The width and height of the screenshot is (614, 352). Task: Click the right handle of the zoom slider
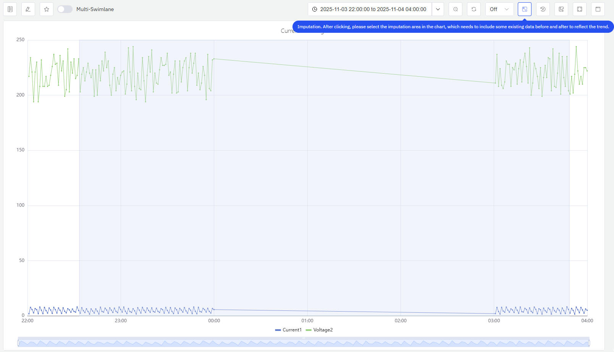coord(589,343)
